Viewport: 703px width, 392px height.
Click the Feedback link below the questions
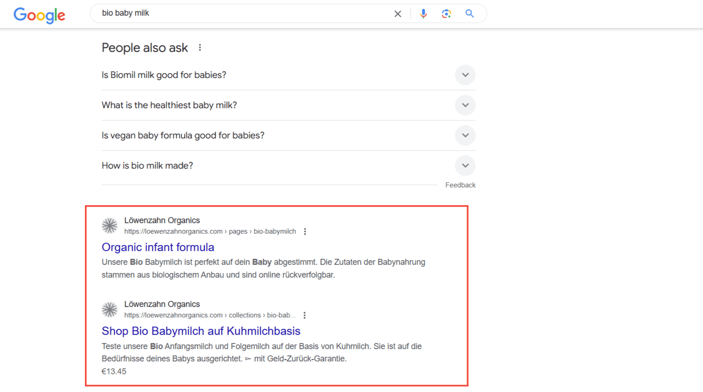coord(460,185)
